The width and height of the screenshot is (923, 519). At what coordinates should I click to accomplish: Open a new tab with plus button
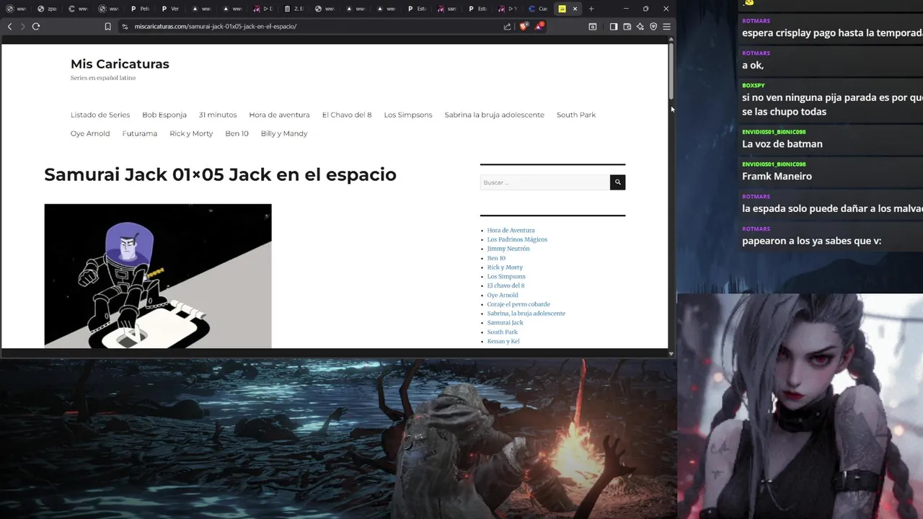[x=591, y=9]
